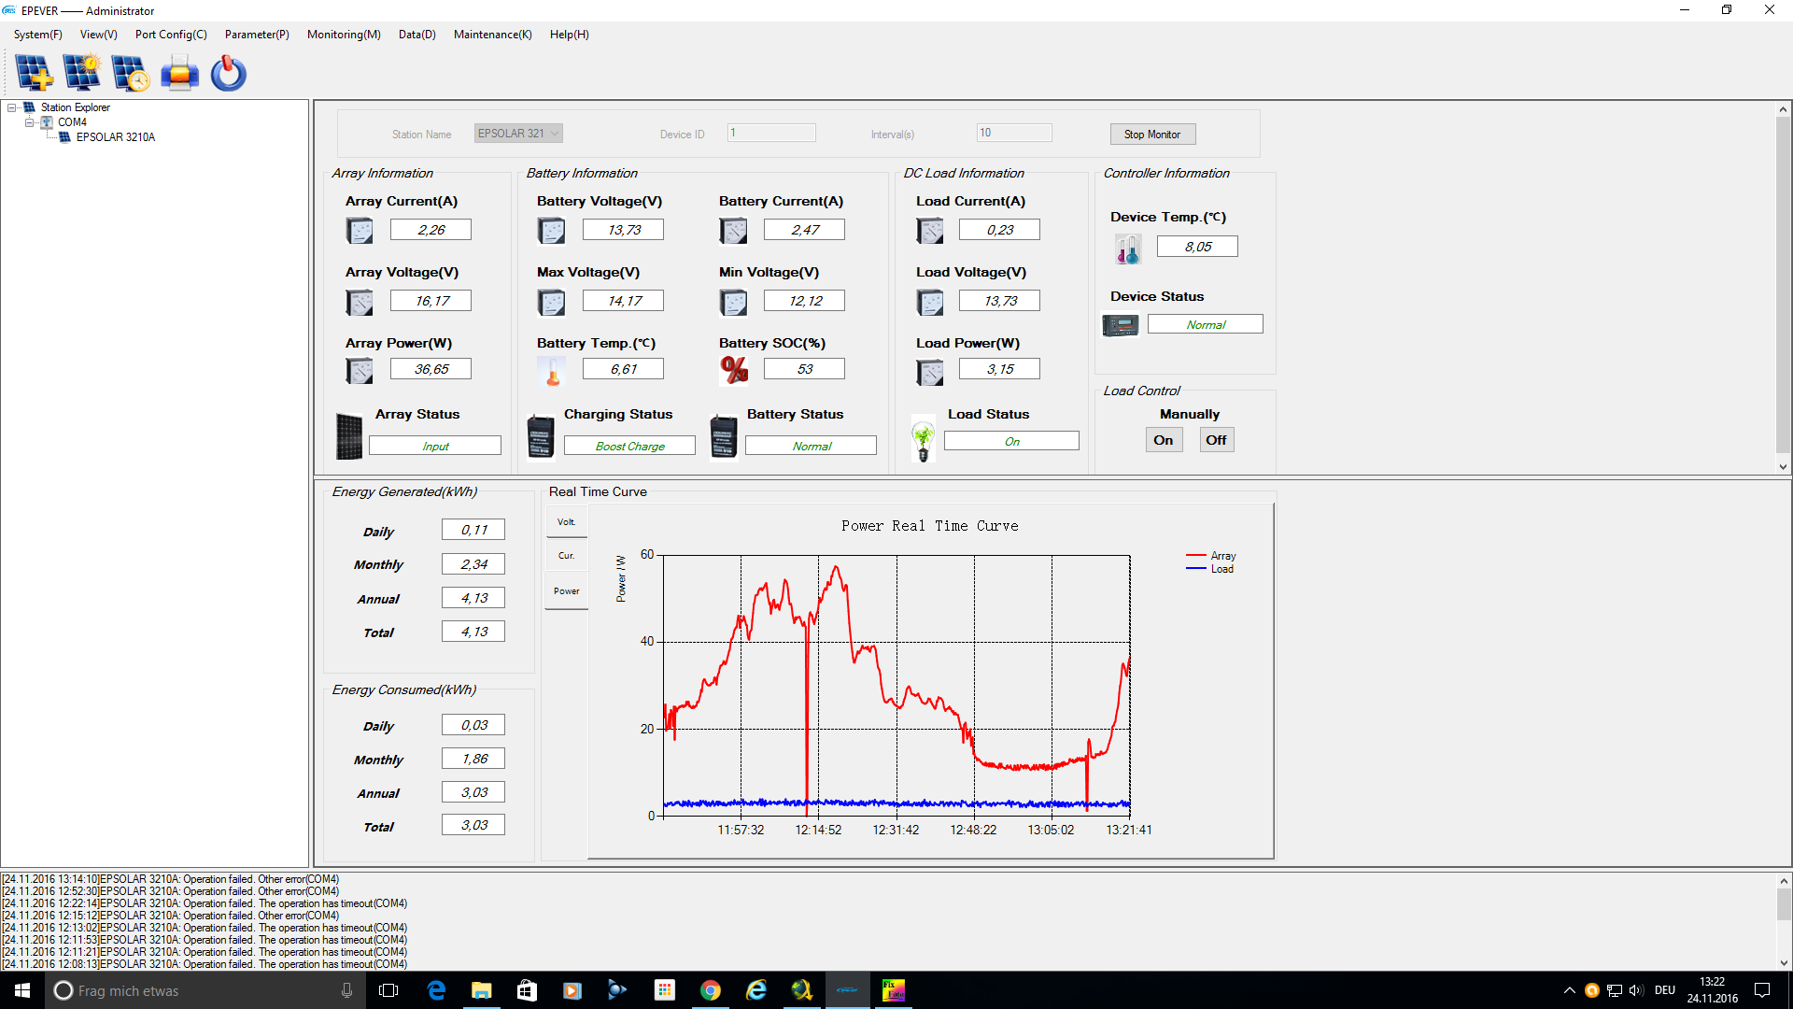Open the solar panel clock toolbar icon
Viewport: 1793px width, 1009px height.
131,73
